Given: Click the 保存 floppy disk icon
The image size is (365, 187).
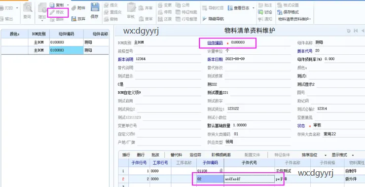Looking at the screenshot, I should [x=95, y=7].
